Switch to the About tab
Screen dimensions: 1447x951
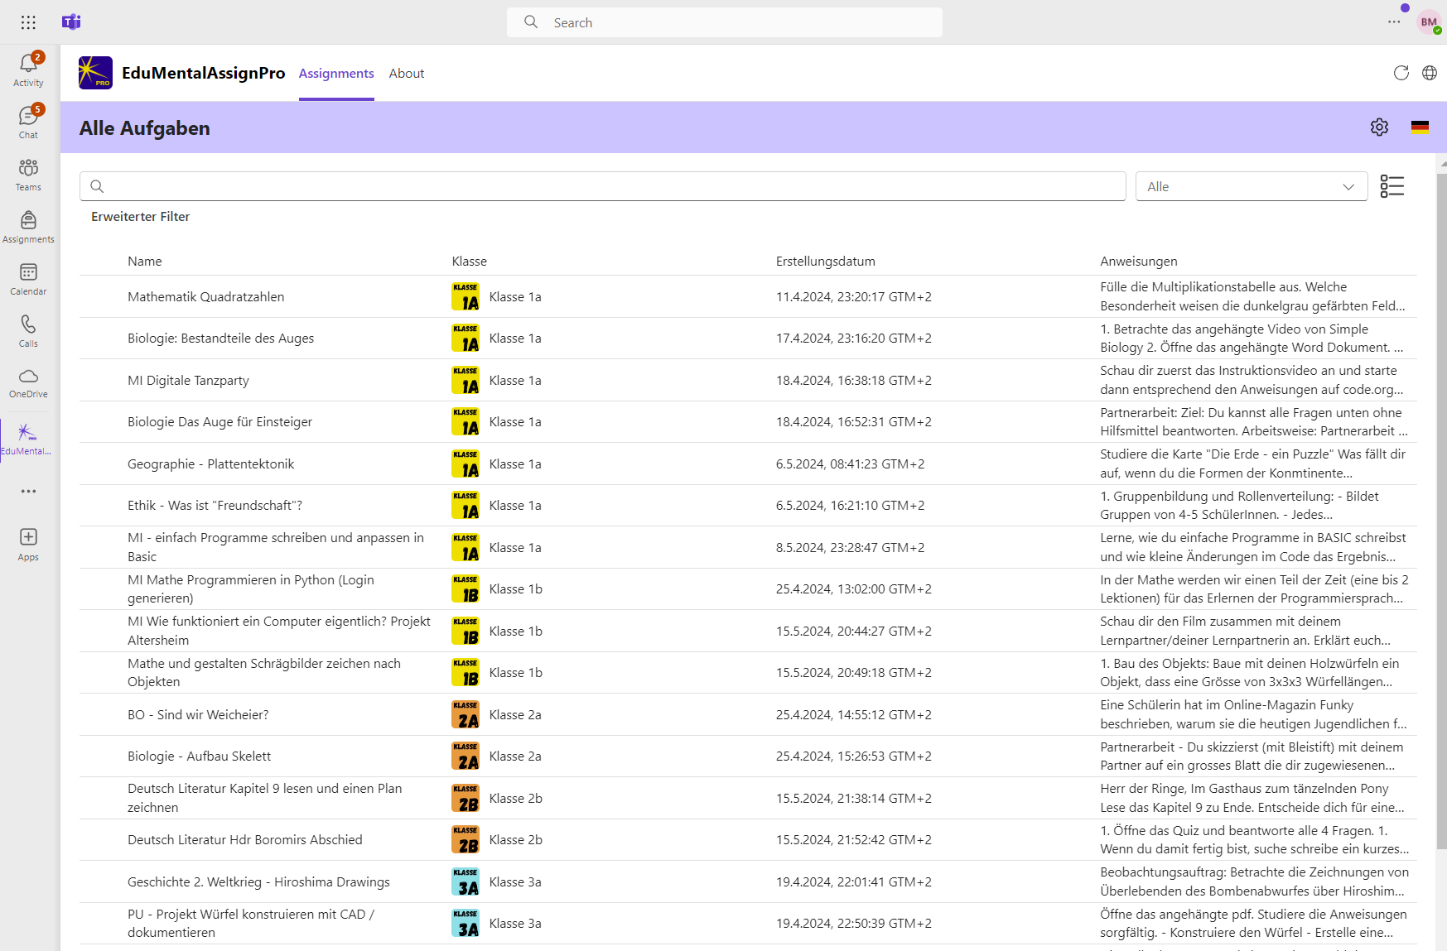tap(407, 73)
